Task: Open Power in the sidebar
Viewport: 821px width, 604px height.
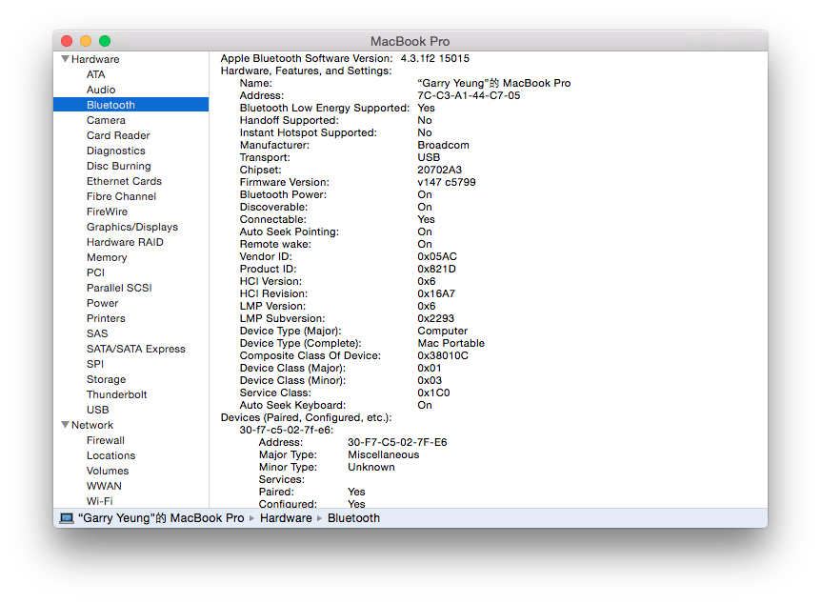Action: [103, 302]
